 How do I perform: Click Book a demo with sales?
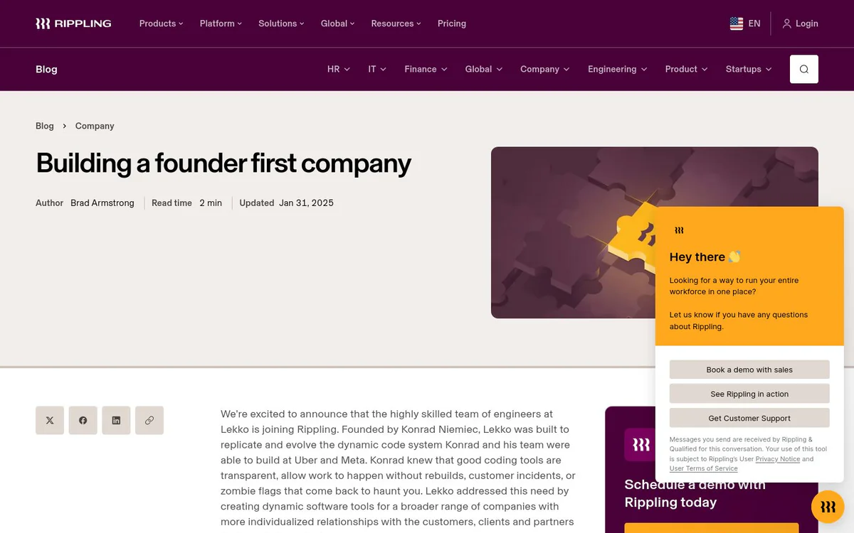[x=749, y=370]
